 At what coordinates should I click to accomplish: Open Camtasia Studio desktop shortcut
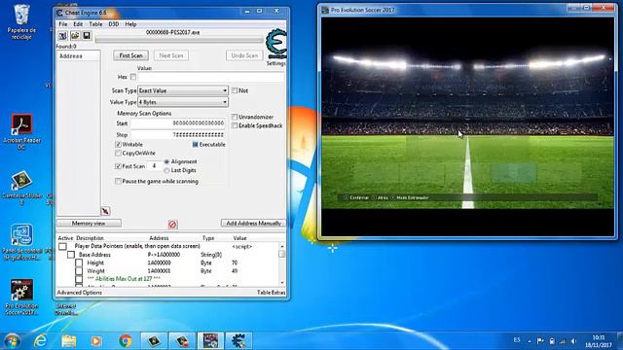pos(21,188)
